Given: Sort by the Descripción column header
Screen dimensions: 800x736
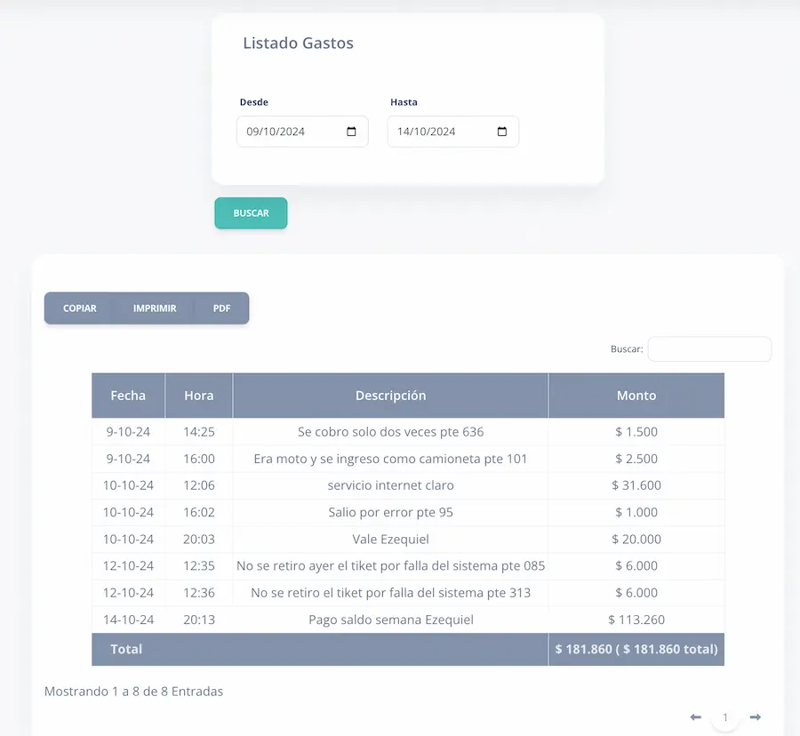Looking at the screenshot, I should pyautogui.click(x=390, y=396).
